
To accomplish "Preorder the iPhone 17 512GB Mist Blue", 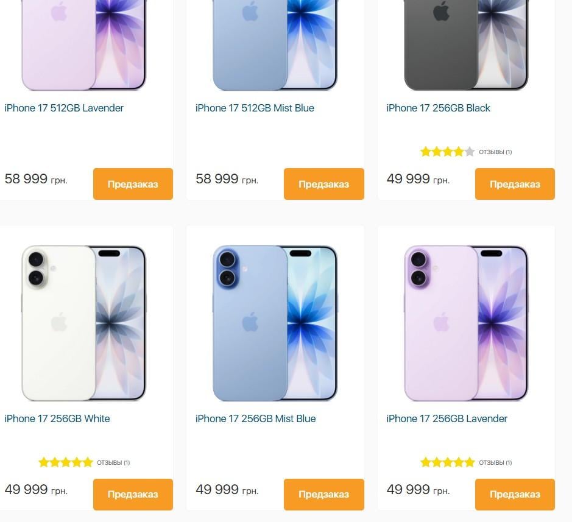I will tap(324, 184).
